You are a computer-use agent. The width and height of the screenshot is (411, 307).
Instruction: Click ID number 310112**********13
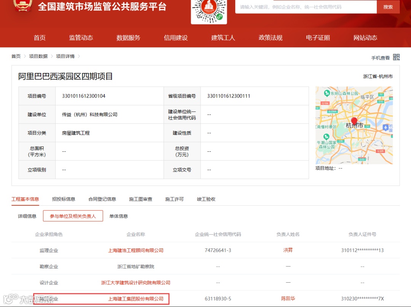(362, 250)
